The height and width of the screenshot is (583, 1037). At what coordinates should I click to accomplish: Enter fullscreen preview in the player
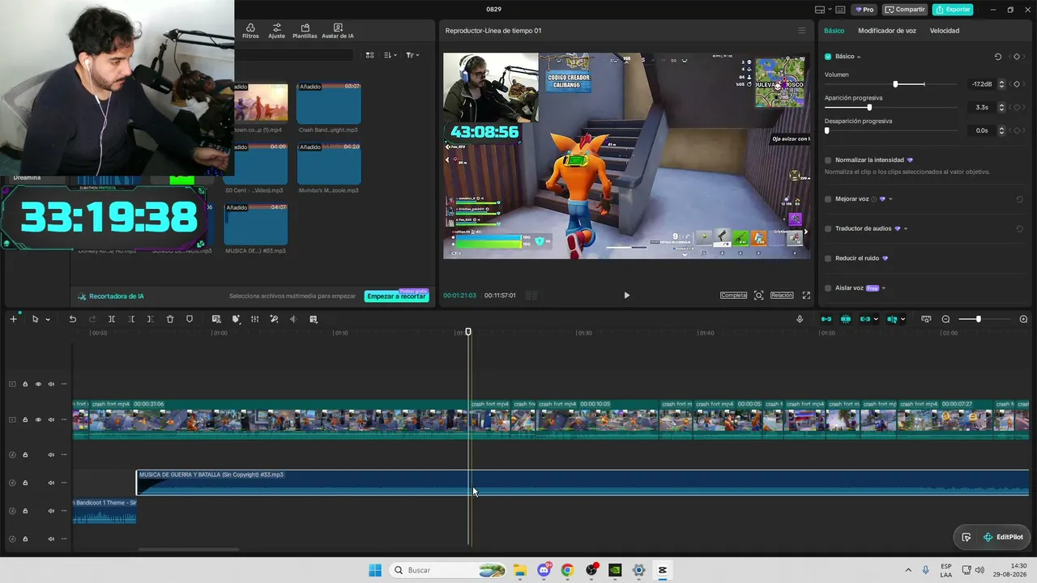pyautogui.click(x=806, y=296)
